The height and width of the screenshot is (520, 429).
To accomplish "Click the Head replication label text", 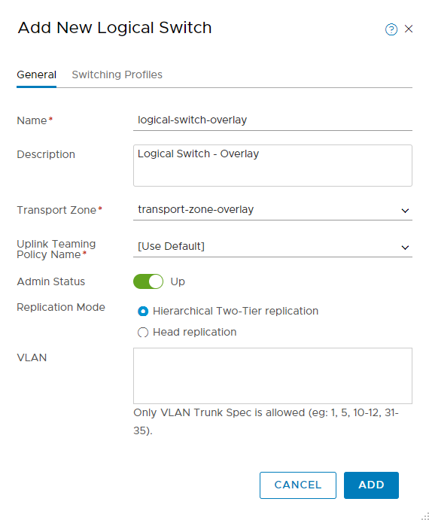I will 195,332.
